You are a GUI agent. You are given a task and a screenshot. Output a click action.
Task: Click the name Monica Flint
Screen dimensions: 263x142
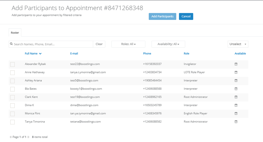(x=32, y=113)
